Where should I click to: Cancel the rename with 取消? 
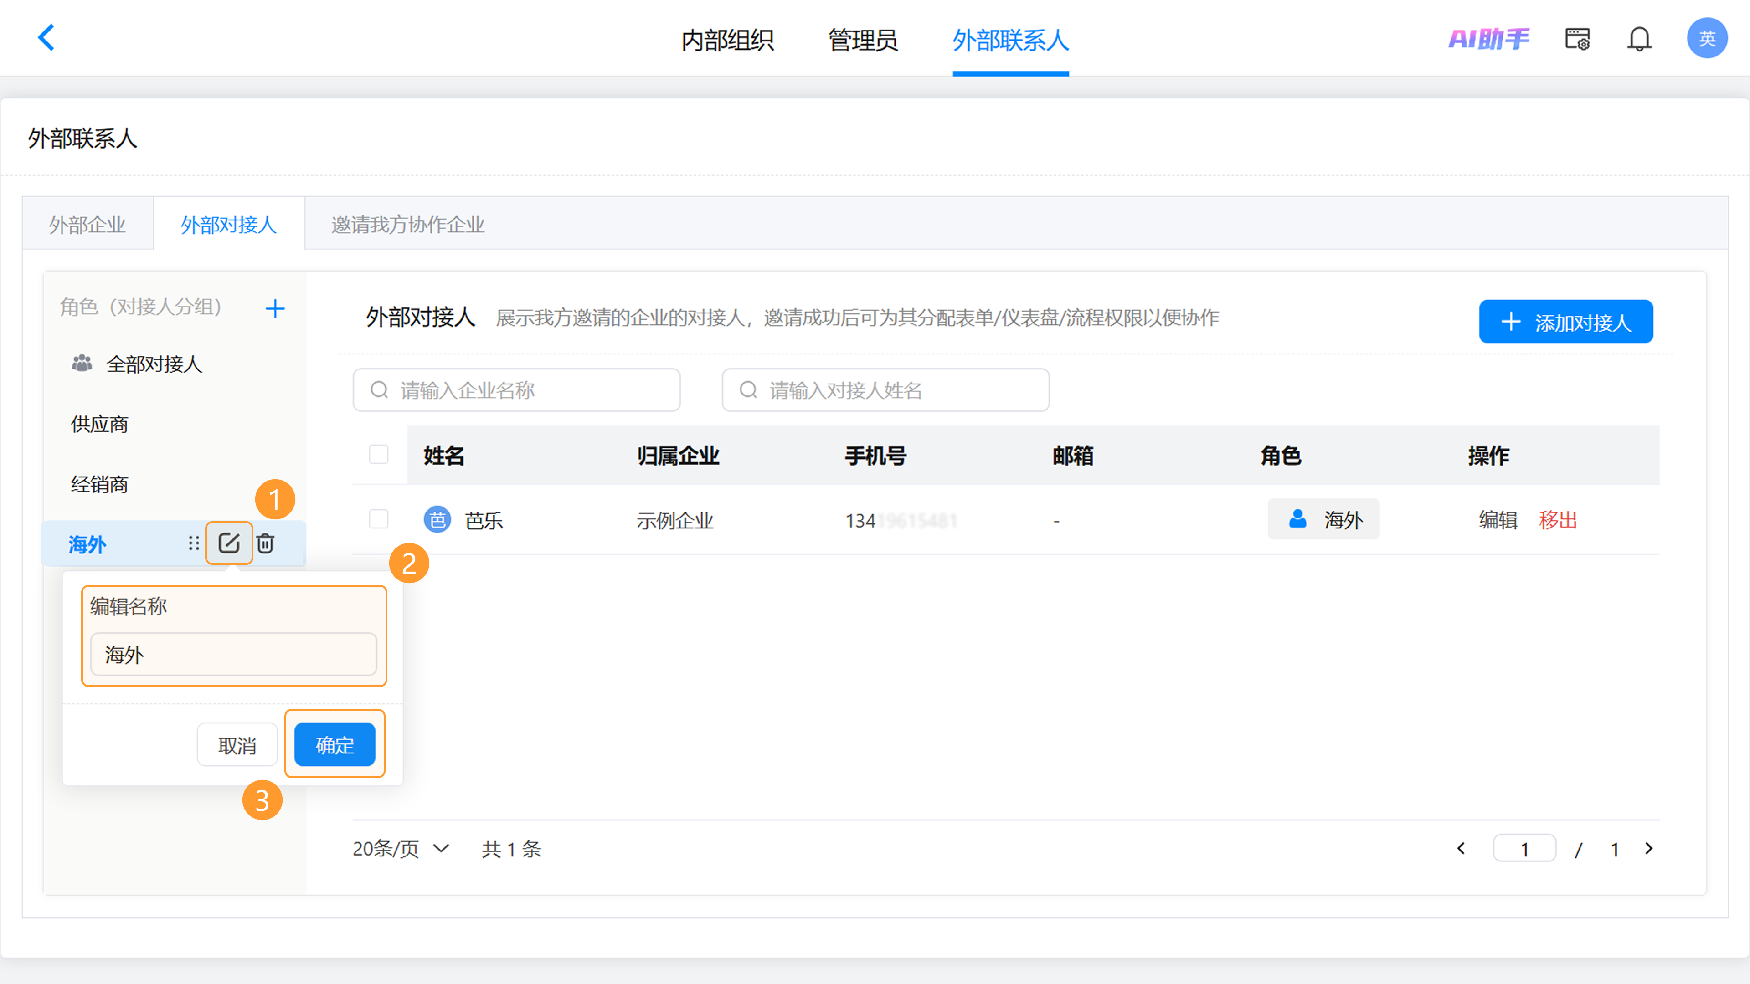click(x=237, y=744)
